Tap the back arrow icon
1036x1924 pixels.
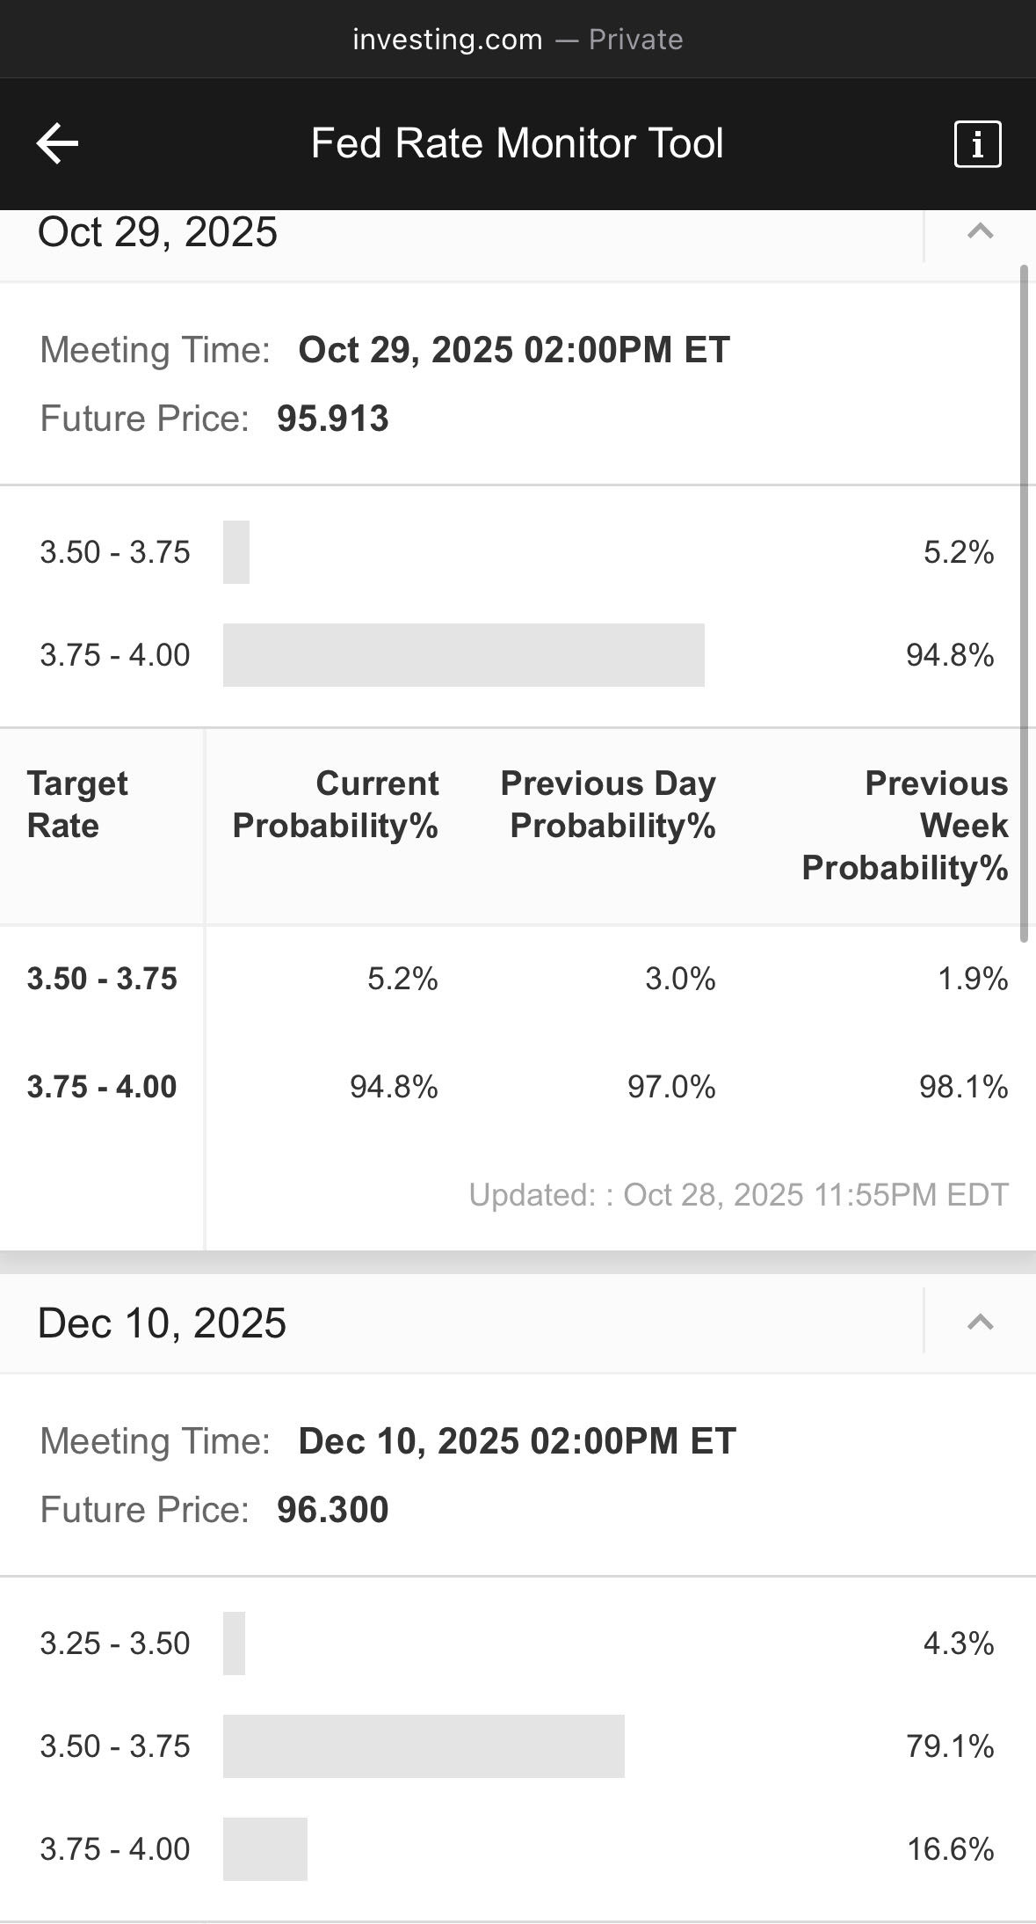click(58, 143)
